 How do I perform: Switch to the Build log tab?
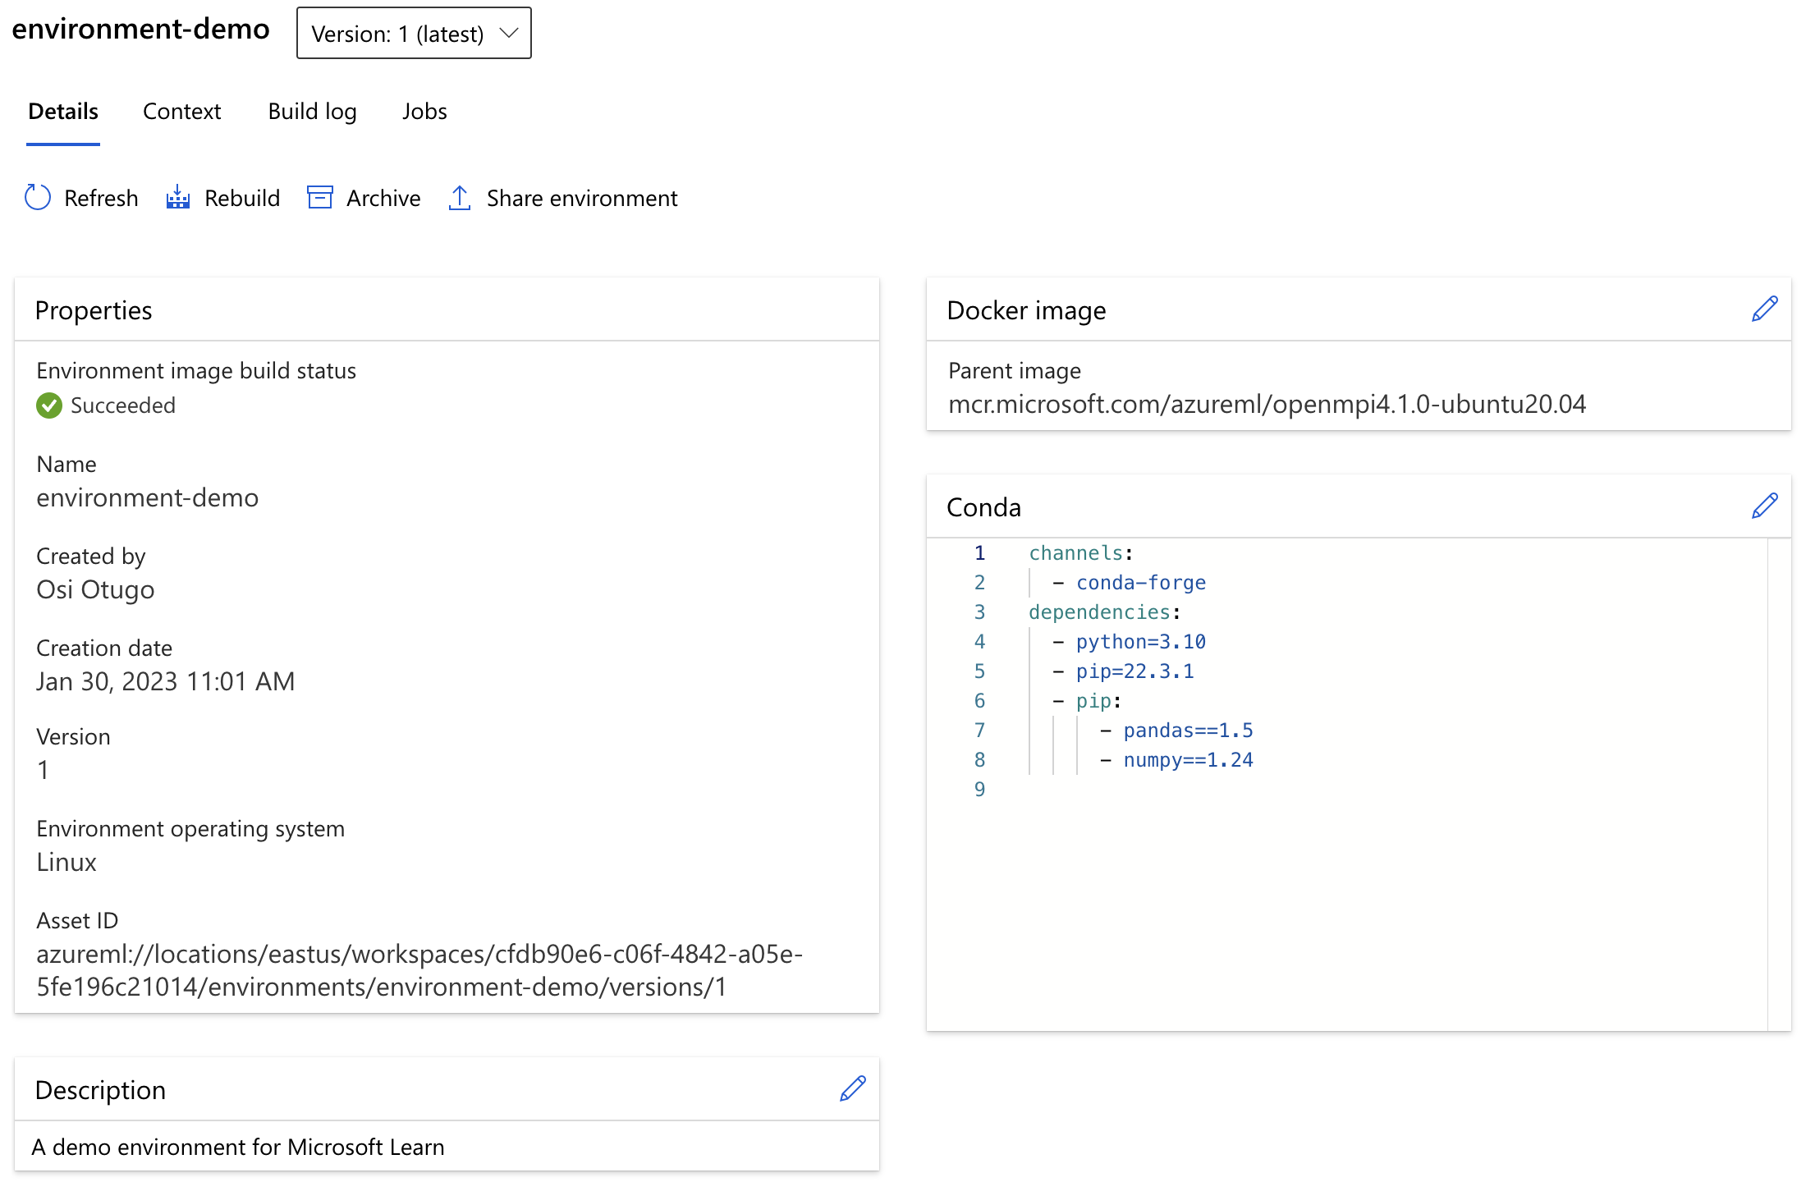coord(311,111)
